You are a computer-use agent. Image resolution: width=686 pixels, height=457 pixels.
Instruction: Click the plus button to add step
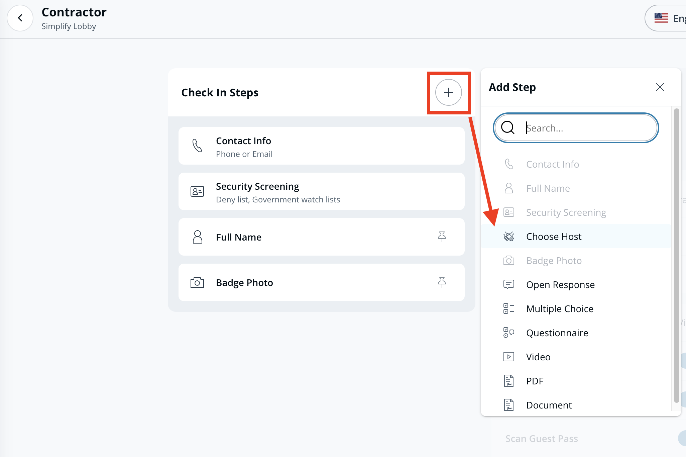(448, 92)
